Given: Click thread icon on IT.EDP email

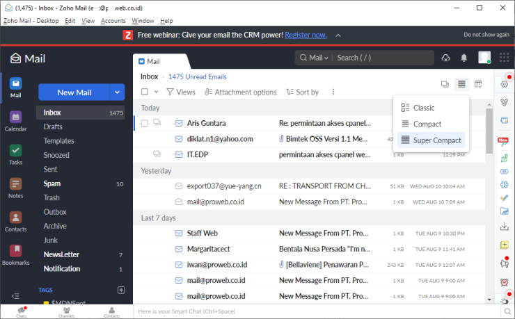Looking at the screenshot, I should click(157, 154).
